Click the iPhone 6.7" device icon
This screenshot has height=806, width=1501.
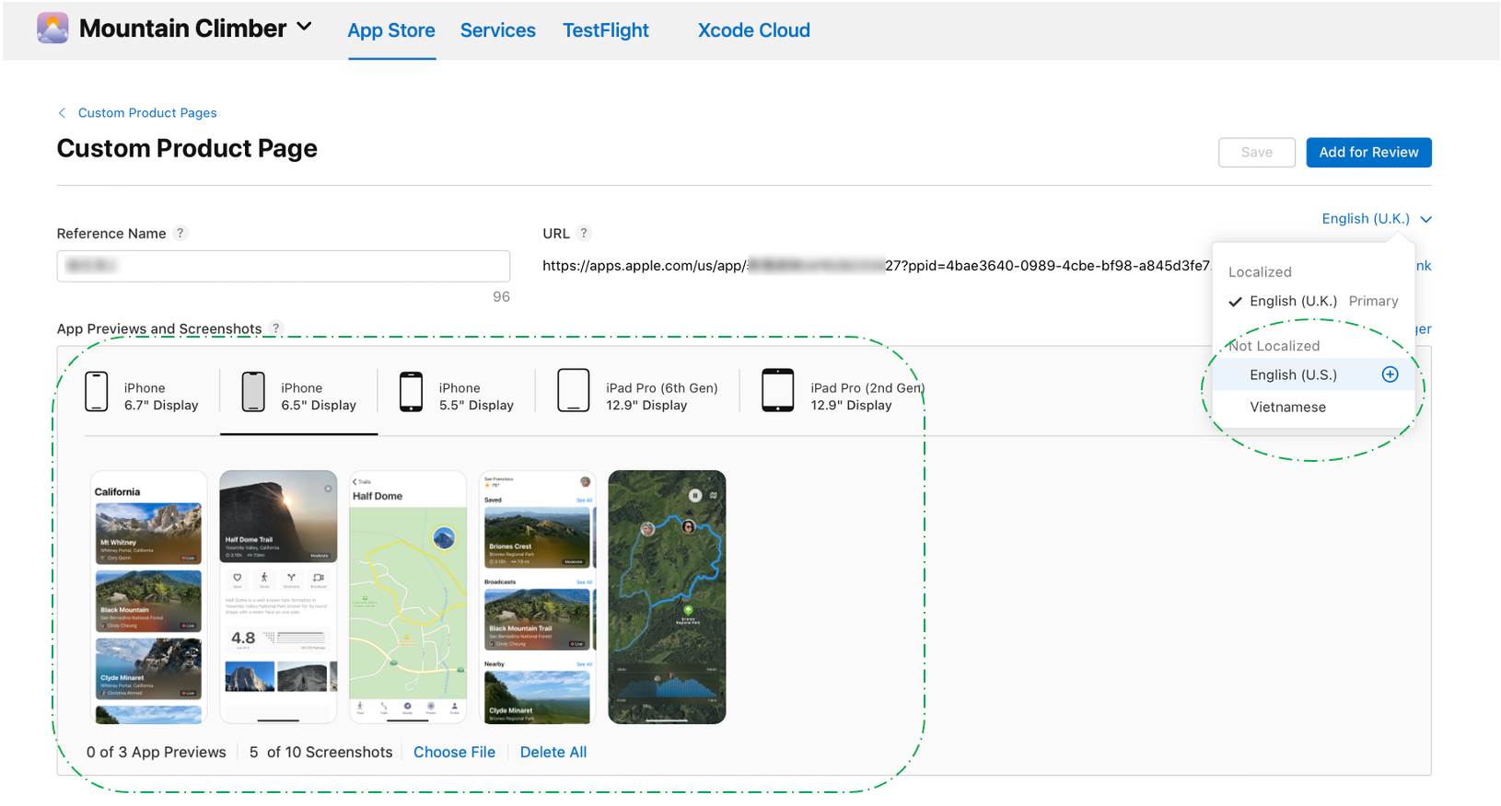pyautogui.click(x=97, y=392)
